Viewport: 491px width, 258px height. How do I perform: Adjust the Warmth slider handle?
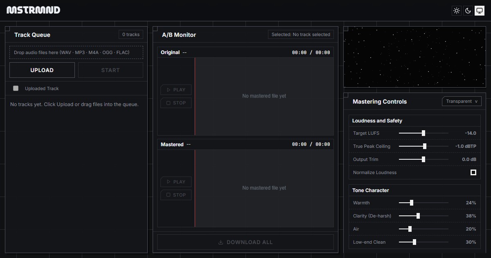tap(412, 203)
